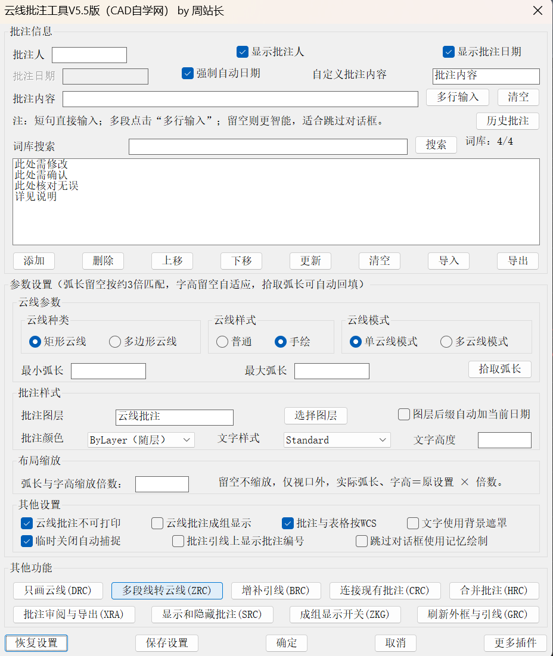This screenshot has width=553, height=656.
Task: Clear phrase library with 清空 below list
Action: (x=380, y=261)
